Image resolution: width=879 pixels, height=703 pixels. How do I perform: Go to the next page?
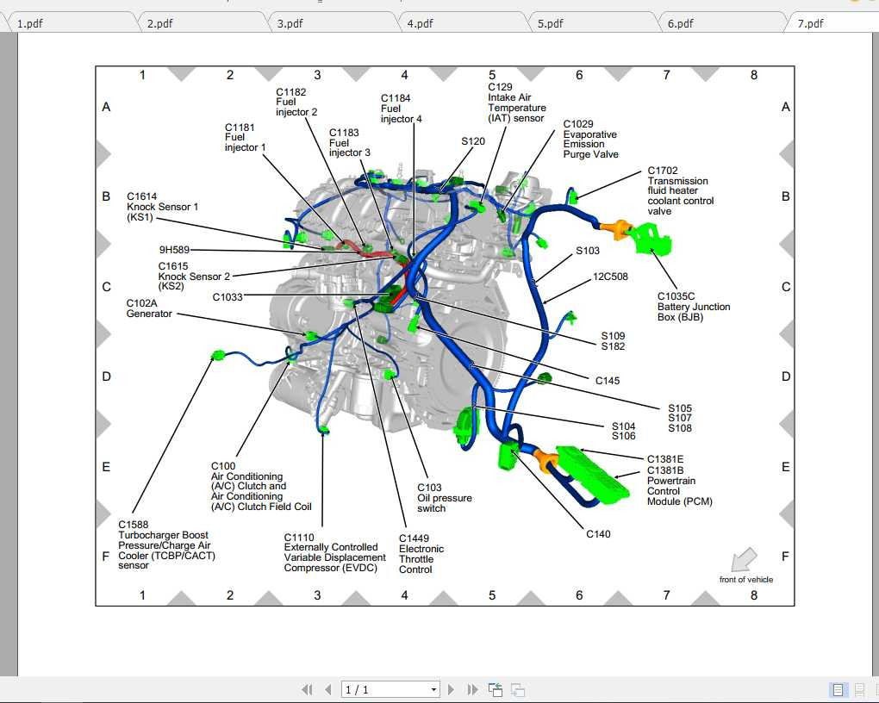tap(451, 689)
